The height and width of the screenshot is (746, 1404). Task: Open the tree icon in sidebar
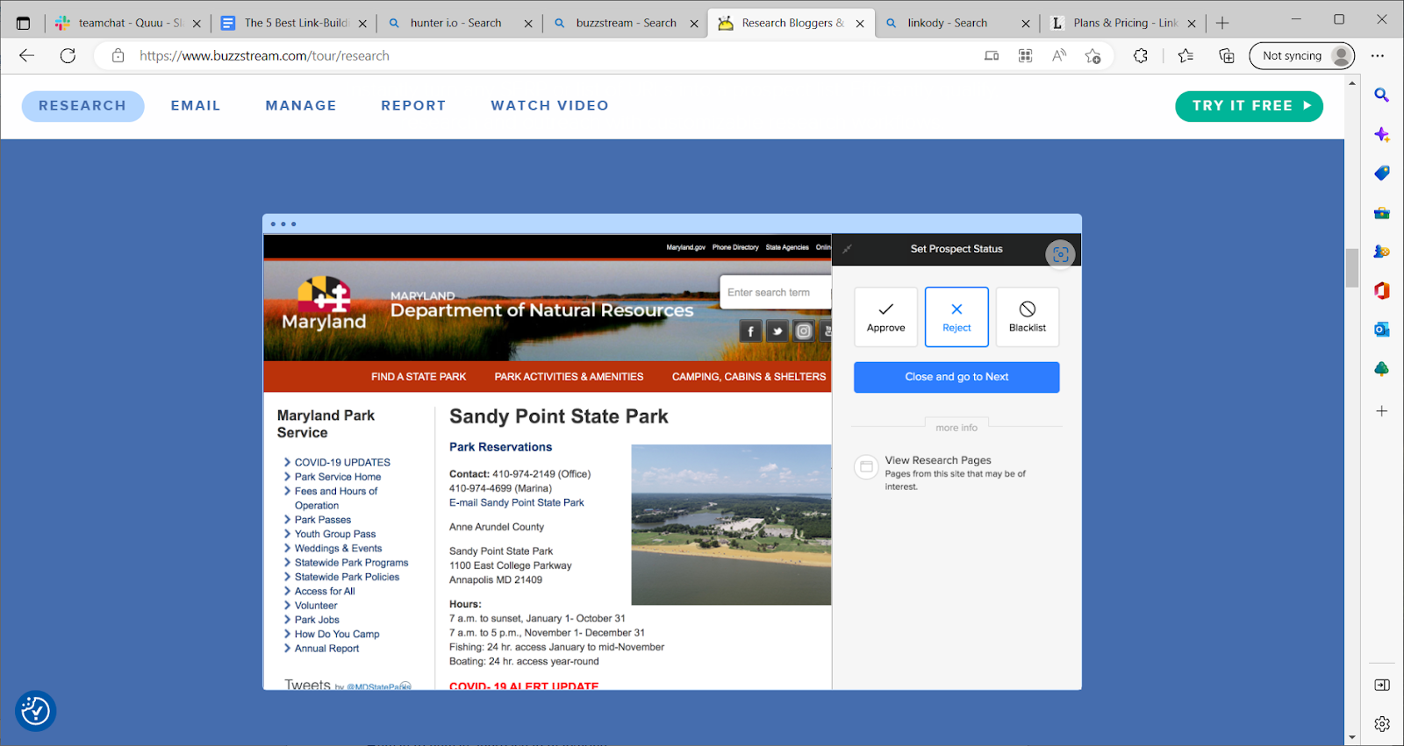1381,369
